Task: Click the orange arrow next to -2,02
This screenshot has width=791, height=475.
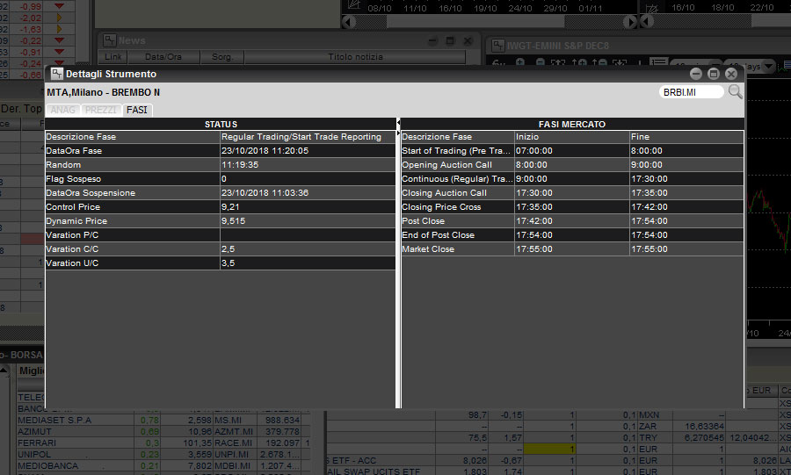Action: coord(59,18)
